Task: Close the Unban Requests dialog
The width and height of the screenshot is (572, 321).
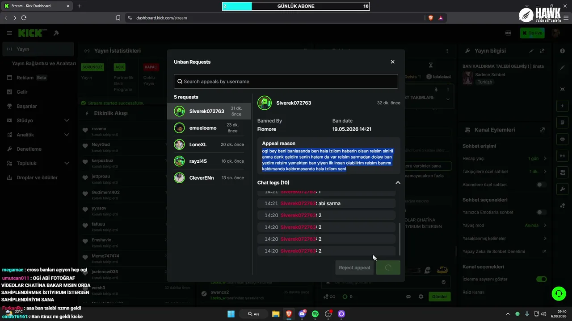Action: click(392, 62)
